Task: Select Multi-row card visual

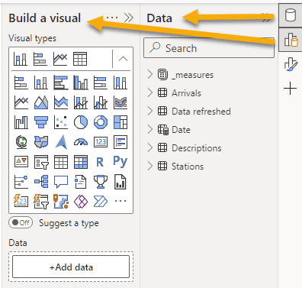Action: tap(120, 142)
